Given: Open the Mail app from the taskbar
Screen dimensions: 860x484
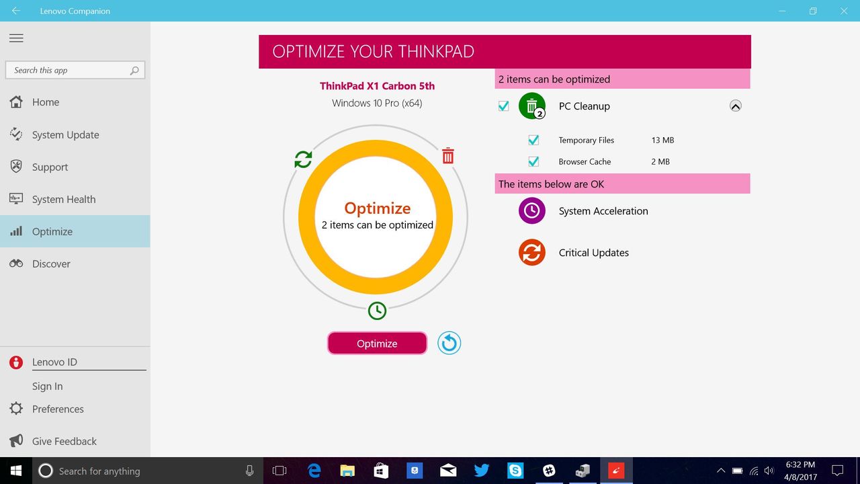Looking at the screenshot, I should coord(448,471).
